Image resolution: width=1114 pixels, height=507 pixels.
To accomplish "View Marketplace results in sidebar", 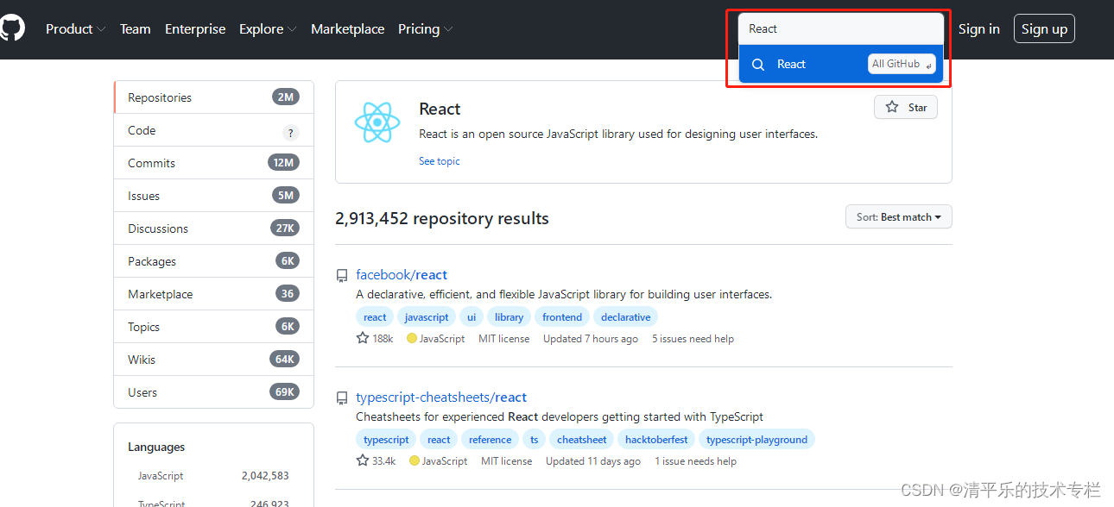I will click(x=213, y=294).
